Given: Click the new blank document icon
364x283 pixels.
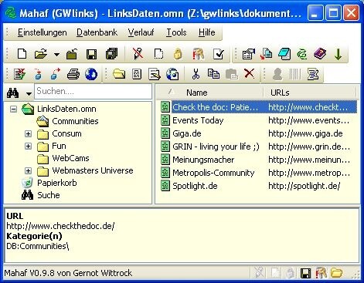Looking at the screenshot, I should pos(22,54).
